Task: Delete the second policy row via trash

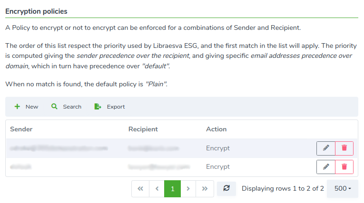Action: (x=344, y=166)
